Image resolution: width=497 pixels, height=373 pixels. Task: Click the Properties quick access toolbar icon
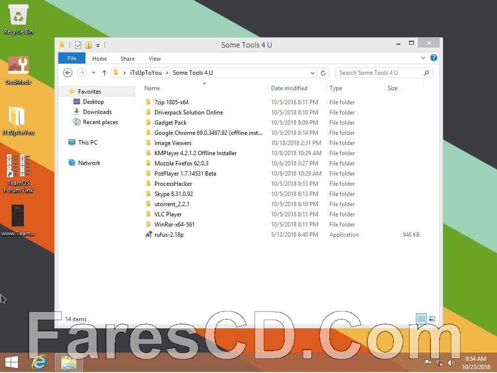coord(78,45)
